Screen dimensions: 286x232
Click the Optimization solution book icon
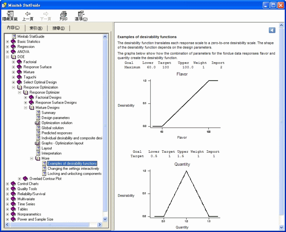coord(38,123)
